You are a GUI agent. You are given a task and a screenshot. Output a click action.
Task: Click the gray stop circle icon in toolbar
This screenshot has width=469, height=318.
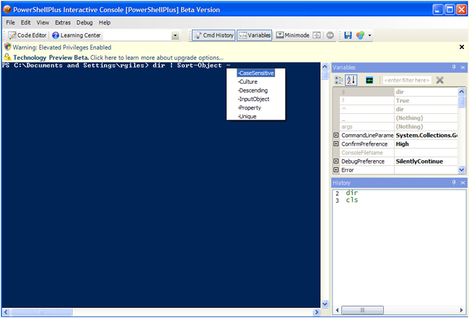pos(330,35)
